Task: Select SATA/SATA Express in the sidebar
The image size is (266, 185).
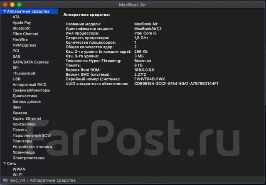Action: (x=30, y=62)
